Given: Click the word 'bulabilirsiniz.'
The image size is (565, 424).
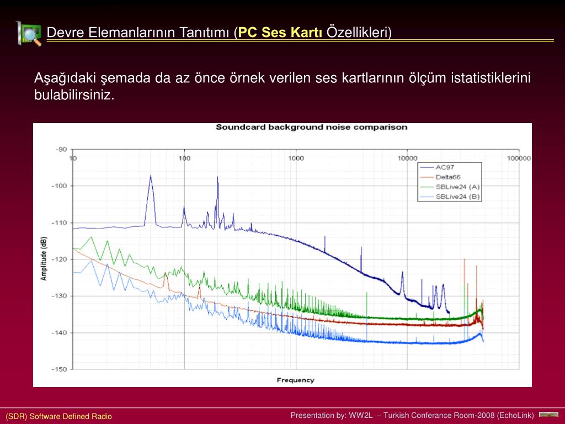Looking at the screenshot, I should pyautogui.click(x=74, y=95).
